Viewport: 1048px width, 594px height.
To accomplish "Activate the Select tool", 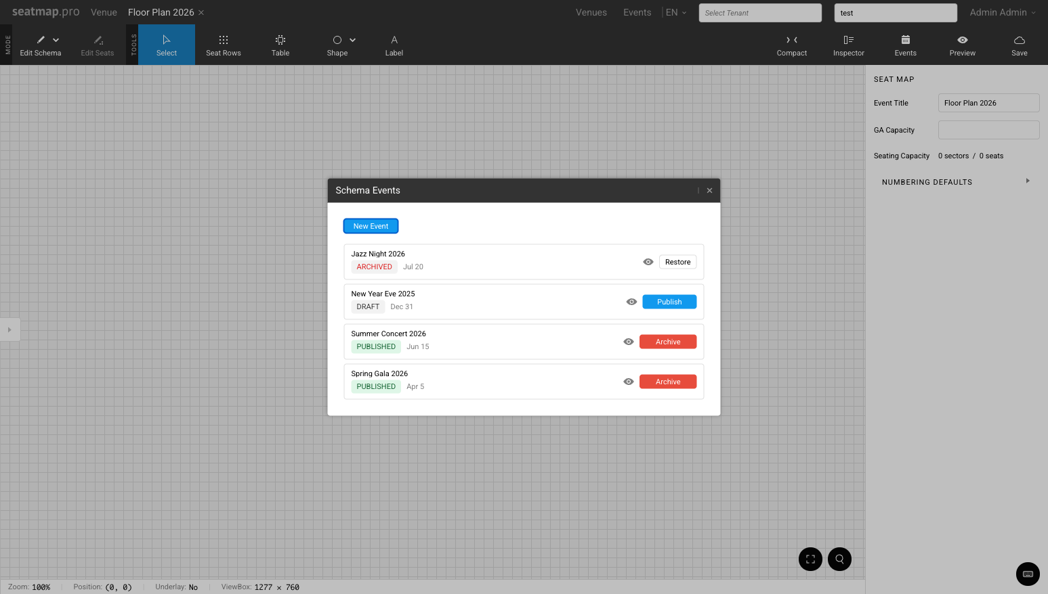I will [166, 45].
